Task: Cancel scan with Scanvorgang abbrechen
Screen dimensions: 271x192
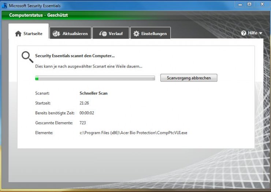Action: coord(189,78)
